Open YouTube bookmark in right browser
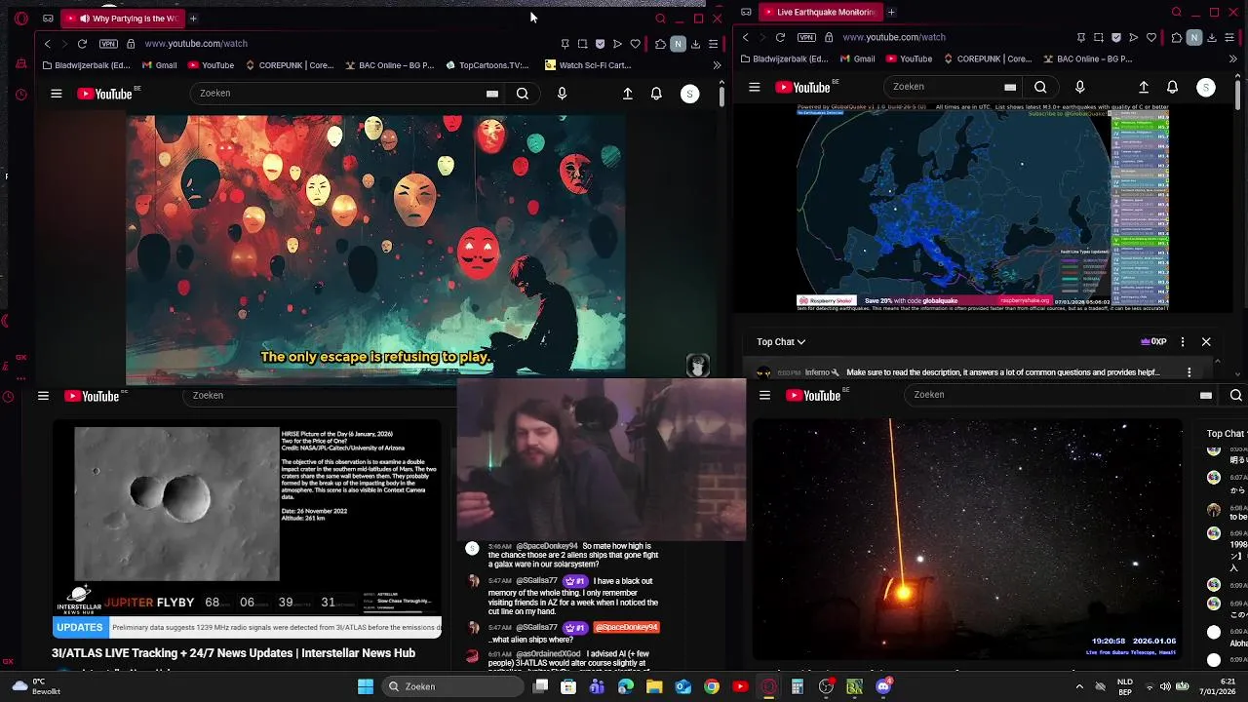Screen dimensions: 1248x702 click(x=908, y=58)
